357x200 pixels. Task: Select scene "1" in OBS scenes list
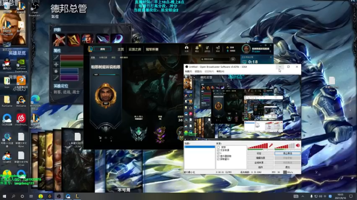(199, 147)
